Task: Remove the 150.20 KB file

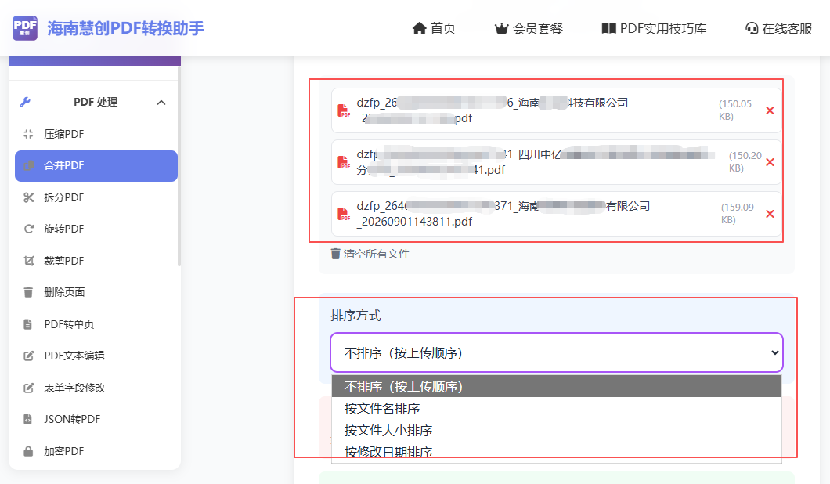Action: [x=770, y=162]
